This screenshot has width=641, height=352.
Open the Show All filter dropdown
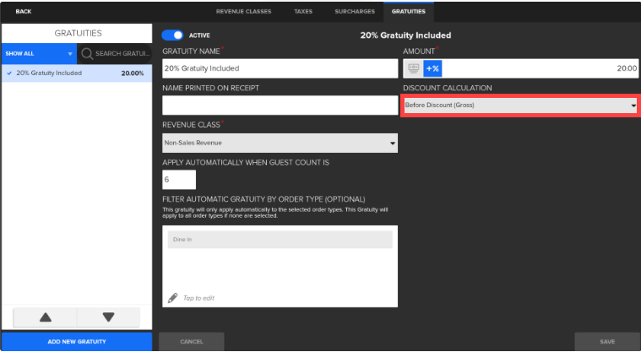(x=38, y=54)
